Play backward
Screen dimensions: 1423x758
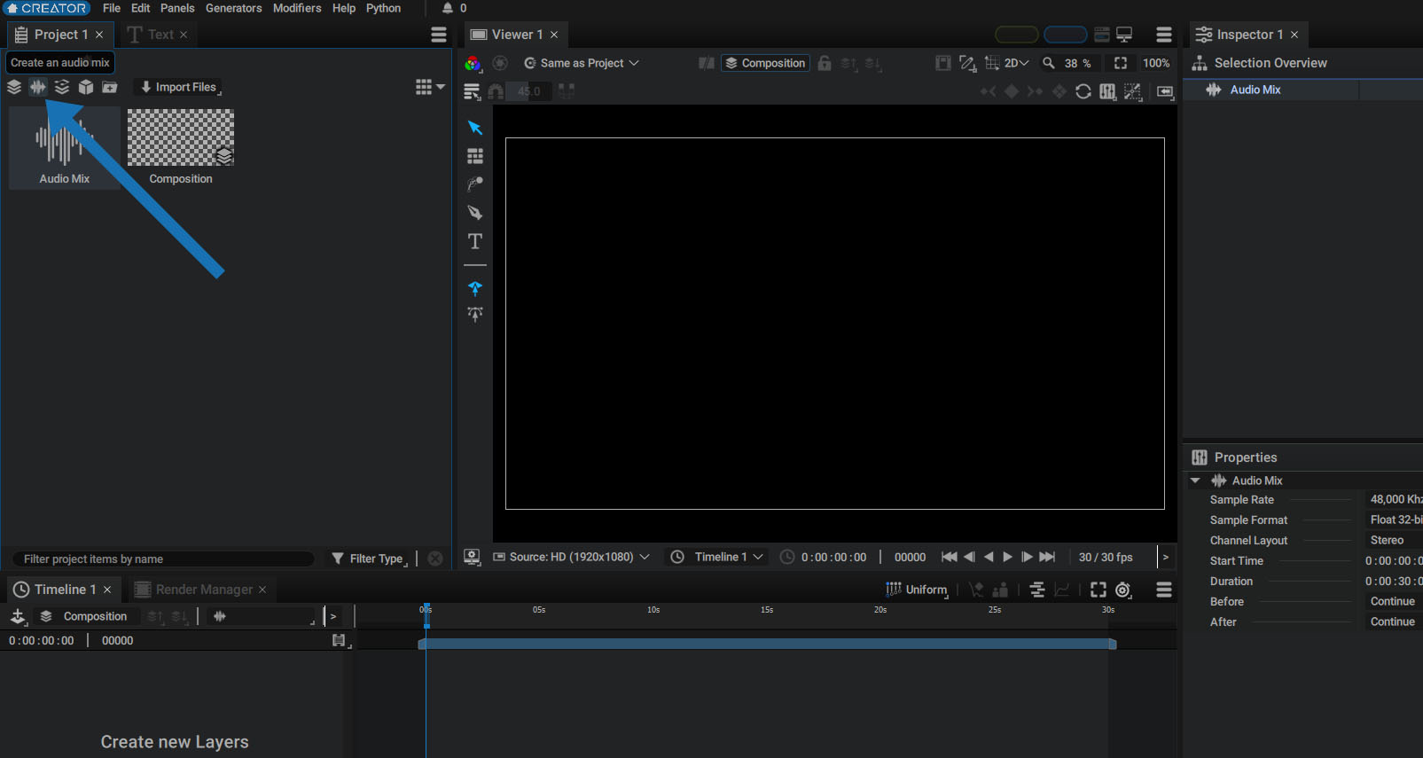(x=989, y=557)
